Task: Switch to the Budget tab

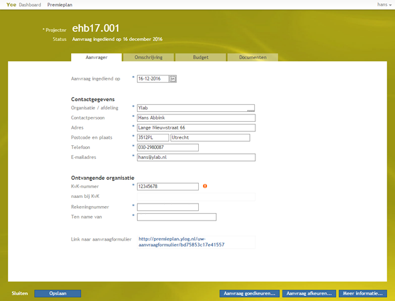Action: click(201, 57)
